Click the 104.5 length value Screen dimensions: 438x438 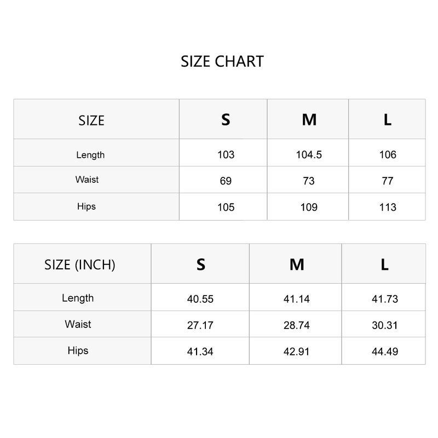point(309,154)
